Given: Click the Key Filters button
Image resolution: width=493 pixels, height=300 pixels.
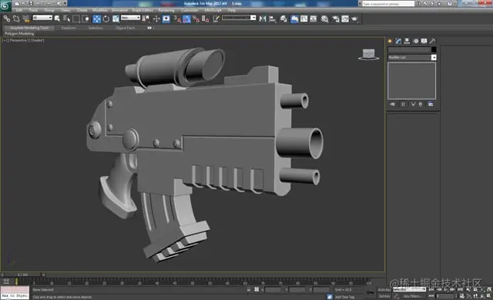Looking at the screenshot, I should click(413, 296).
